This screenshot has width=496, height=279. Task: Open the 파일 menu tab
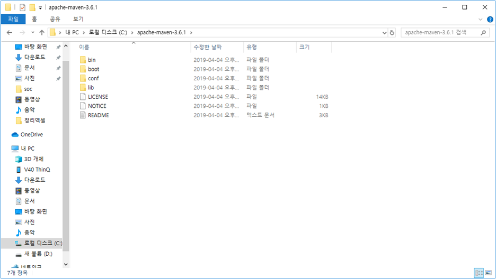13,19
